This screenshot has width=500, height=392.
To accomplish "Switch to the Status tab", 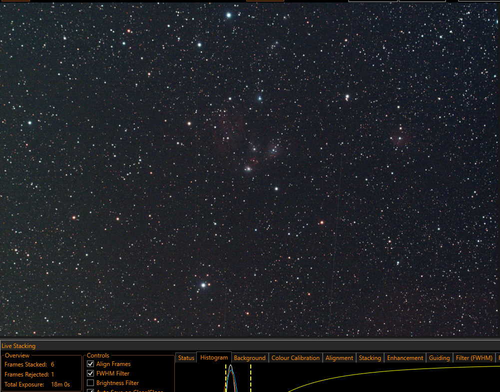I will 186,358.
